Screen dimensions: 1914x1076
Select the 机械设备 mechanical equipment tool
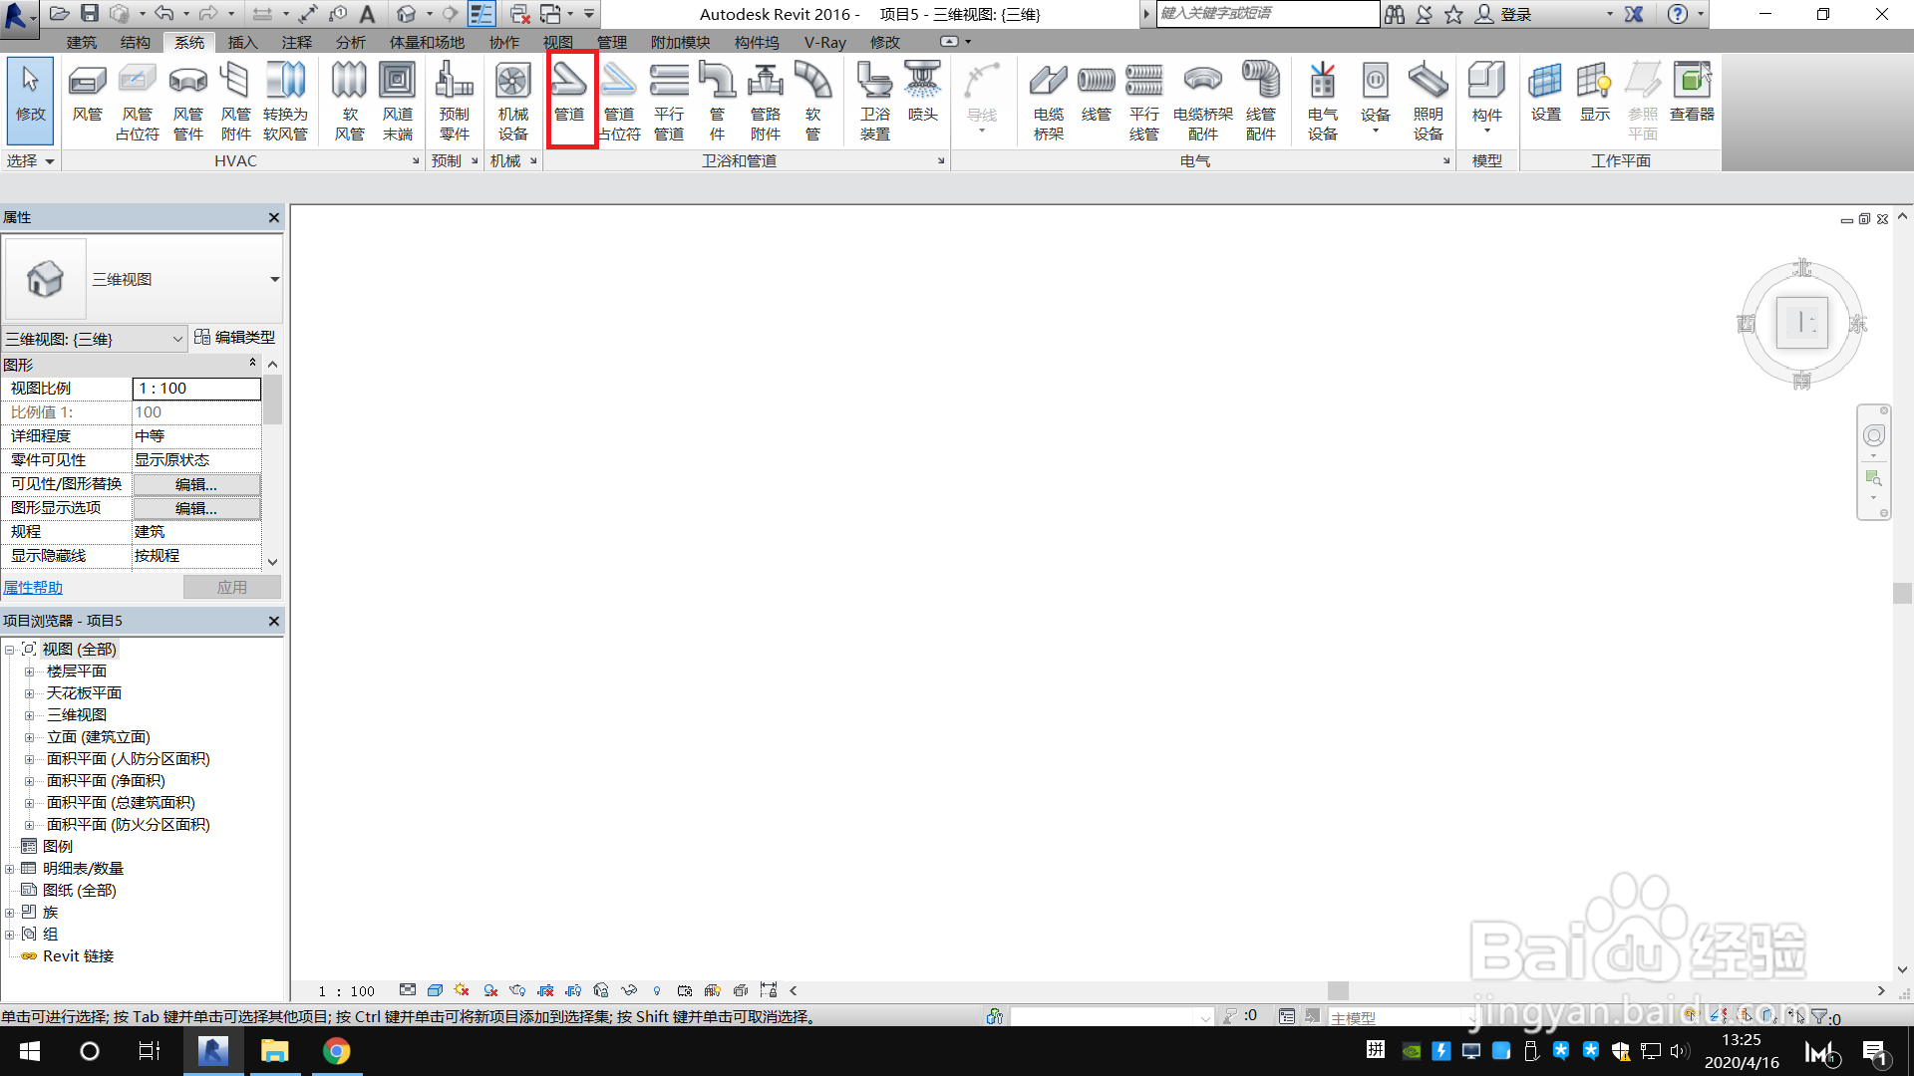[x=512, y=100]
